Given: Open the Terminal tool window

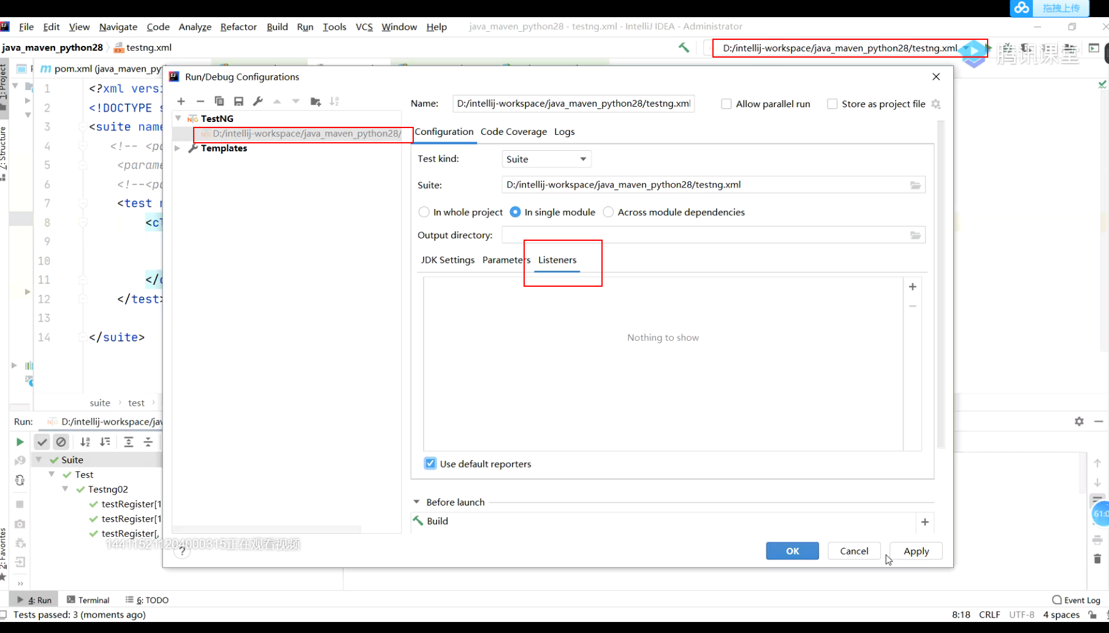Looking at the screenshot, I should pos(88,600).
